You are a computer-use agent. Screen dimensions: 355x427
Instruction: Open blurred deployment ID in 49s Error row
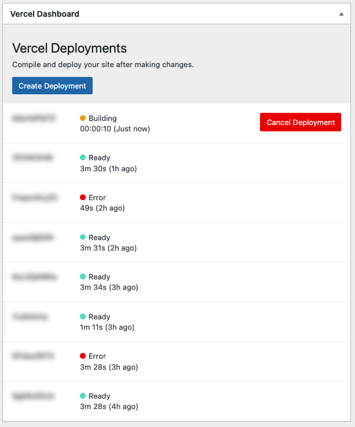click(x=35, y=197)
